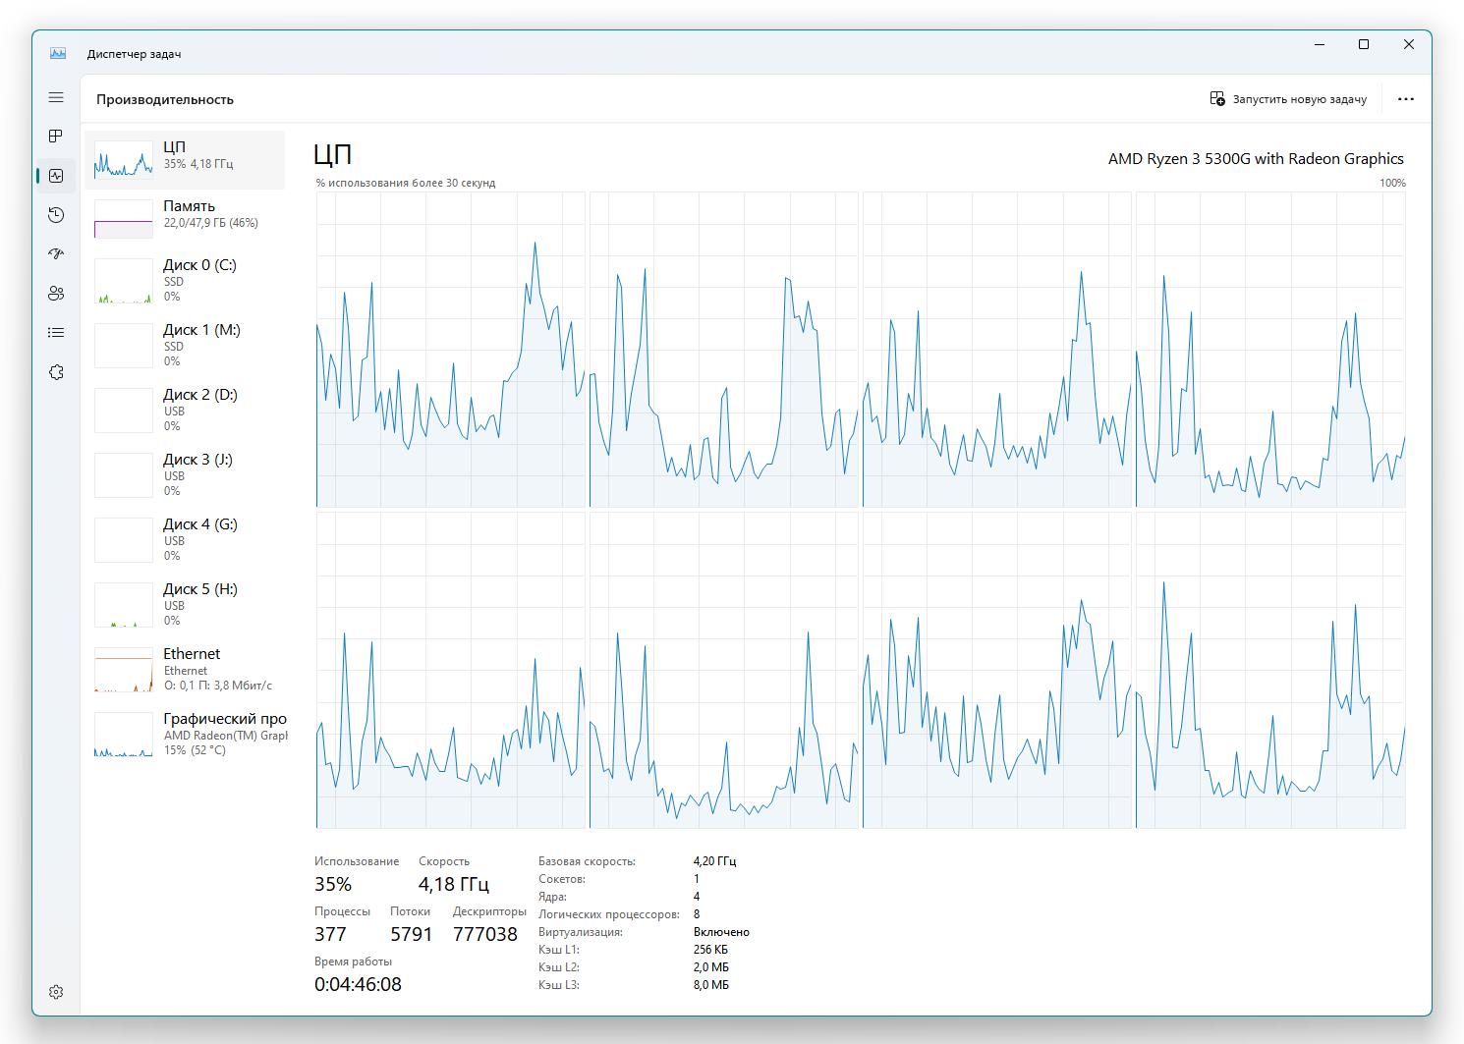Screen dimensions: 1464x1044
Task: Click the Память mini graph thumbnail
Action: tap(124, 219)
